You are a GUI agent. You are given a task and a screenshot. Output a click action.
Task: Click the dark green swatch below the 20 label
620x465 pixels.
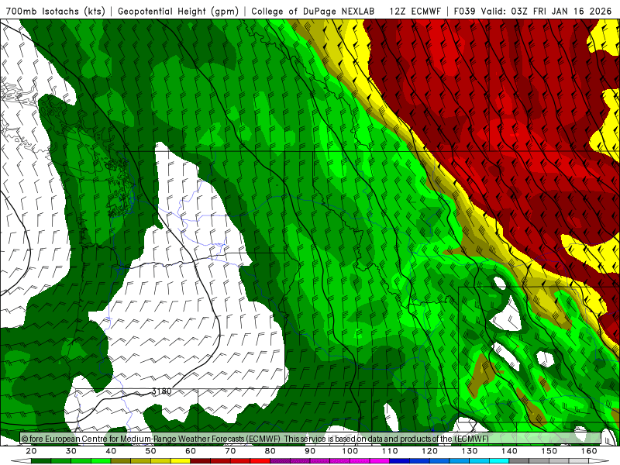point(41,461)
